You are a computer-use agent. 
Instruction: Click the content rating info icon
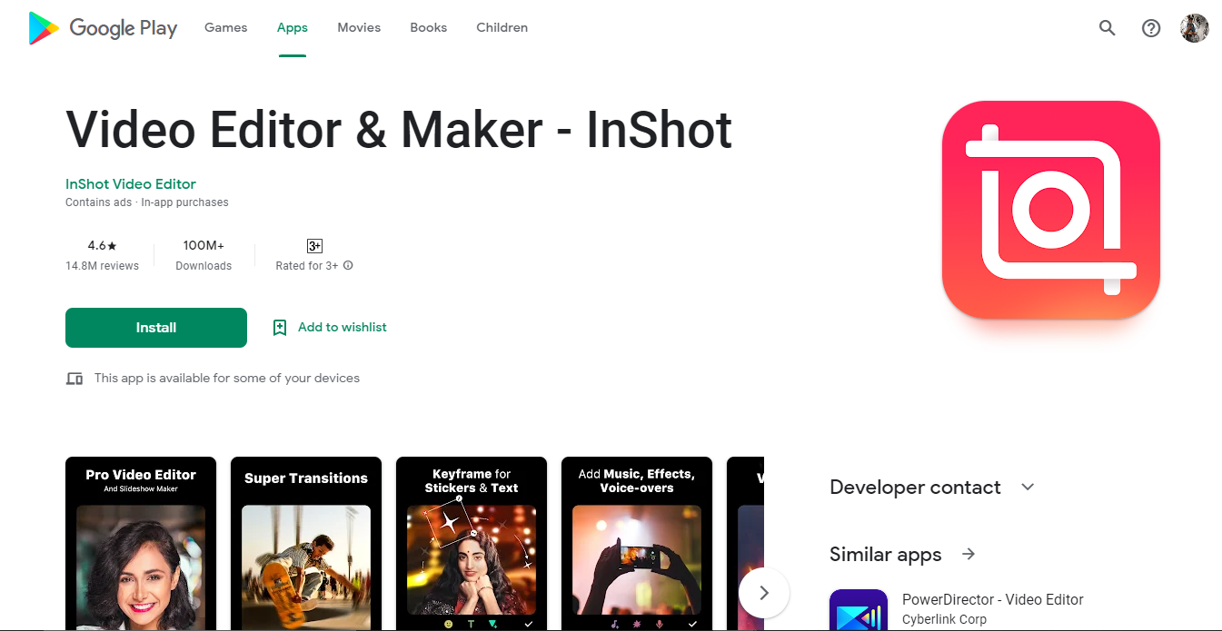tap(348, 266)
